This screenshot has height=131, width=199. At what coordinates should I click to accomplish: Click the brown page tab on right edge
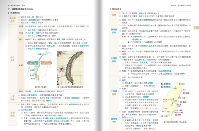point(196,28)
